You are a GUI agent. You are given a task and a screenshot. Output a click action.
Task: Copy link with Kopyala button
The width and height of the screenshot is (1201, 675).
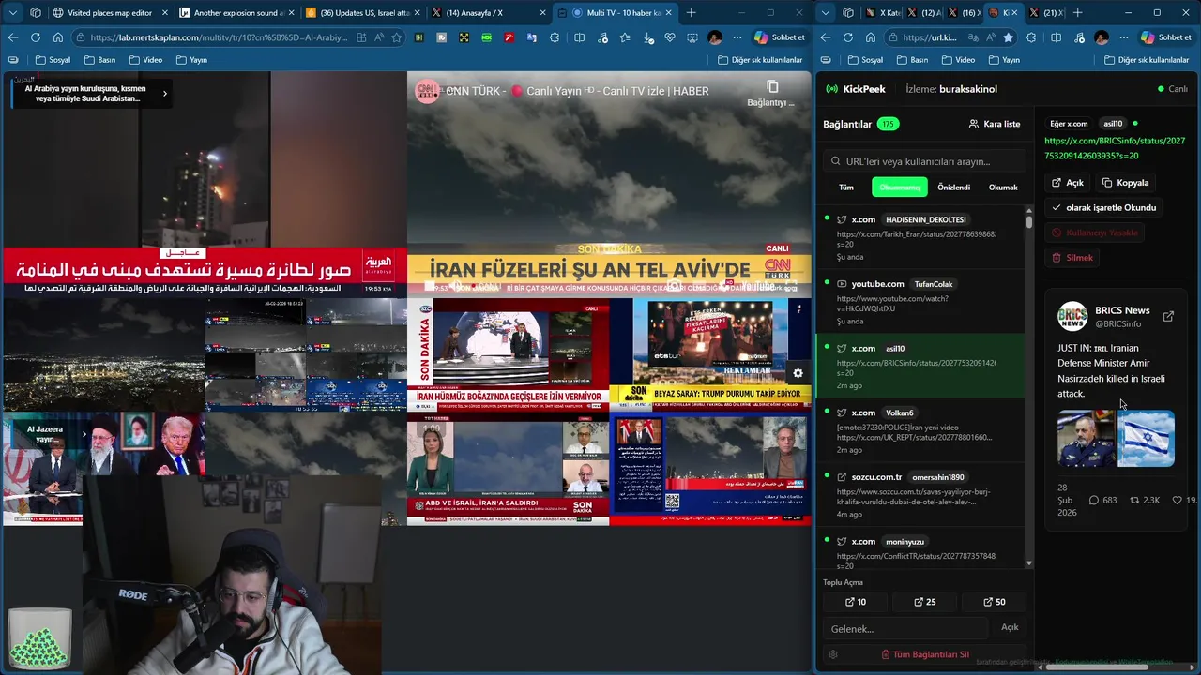1124,183
